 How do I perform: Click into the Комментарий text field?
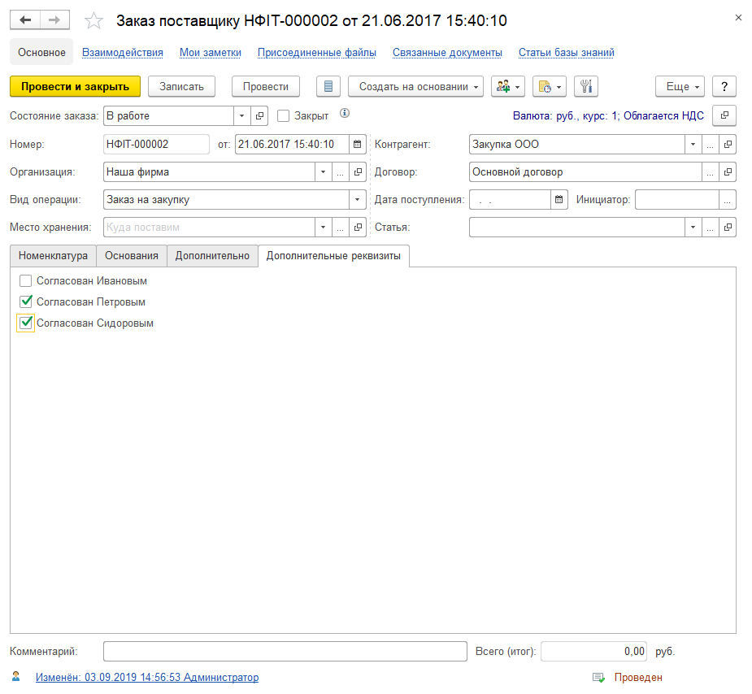tap(284, 651)
